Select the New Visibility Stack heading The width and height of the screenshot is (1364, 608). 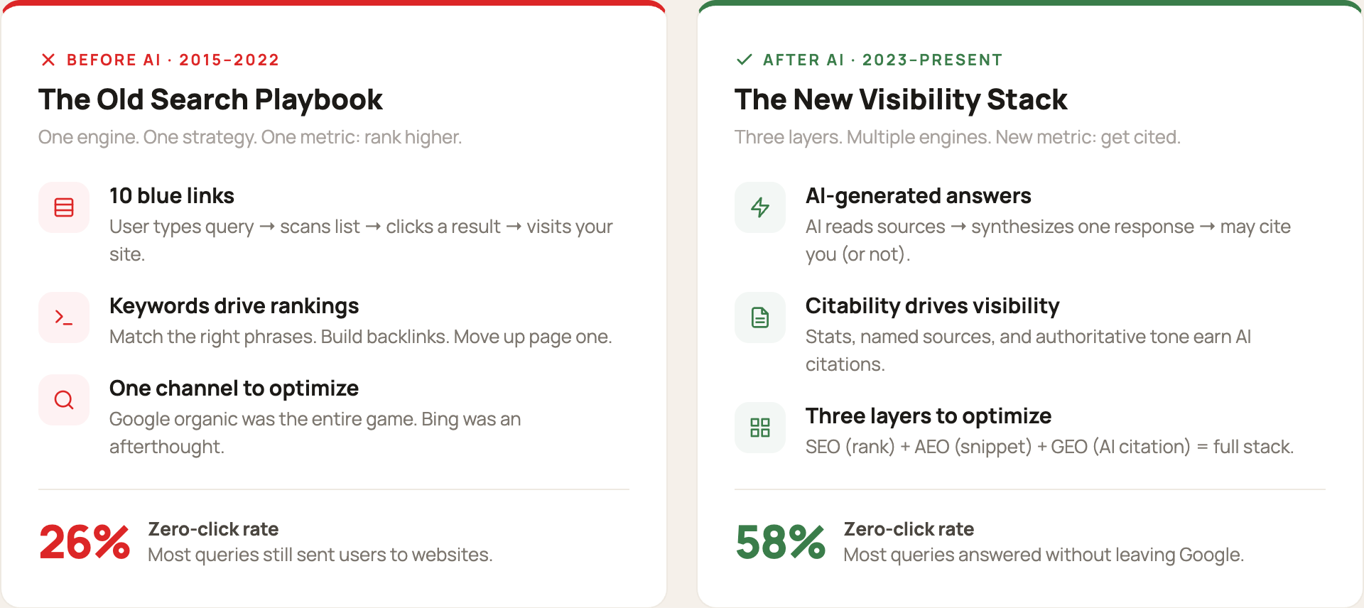[x=901, y=99]
